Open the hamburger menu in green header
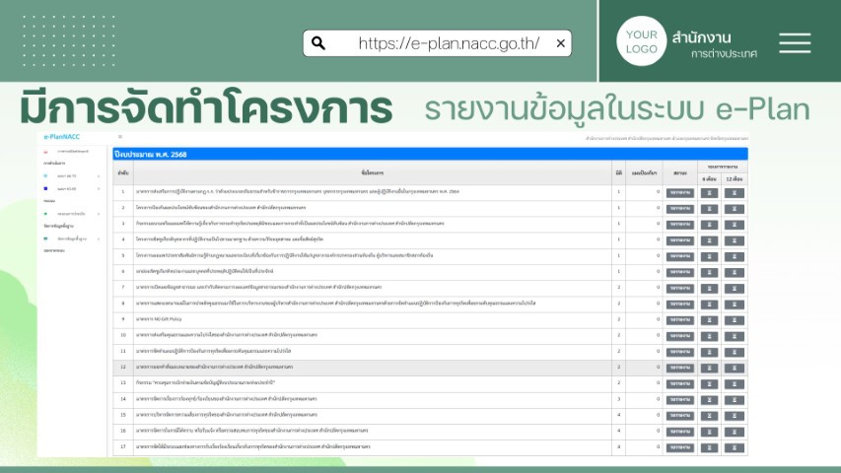 point(794,42)
